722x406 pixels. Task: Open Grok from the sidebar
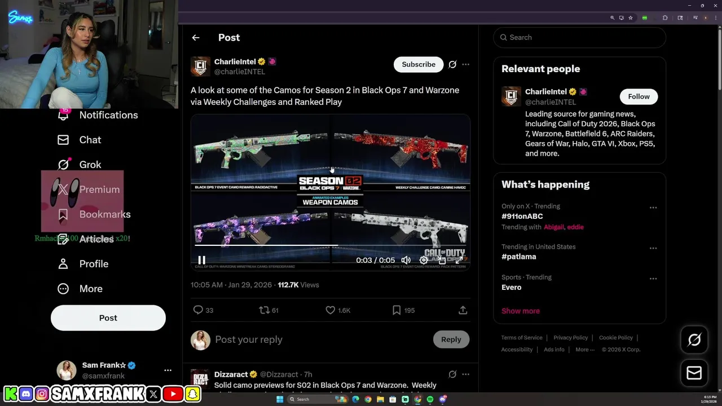[80, 165]
